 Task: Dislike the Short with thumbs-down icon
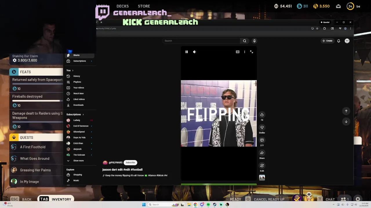click(x=262, y=127)
